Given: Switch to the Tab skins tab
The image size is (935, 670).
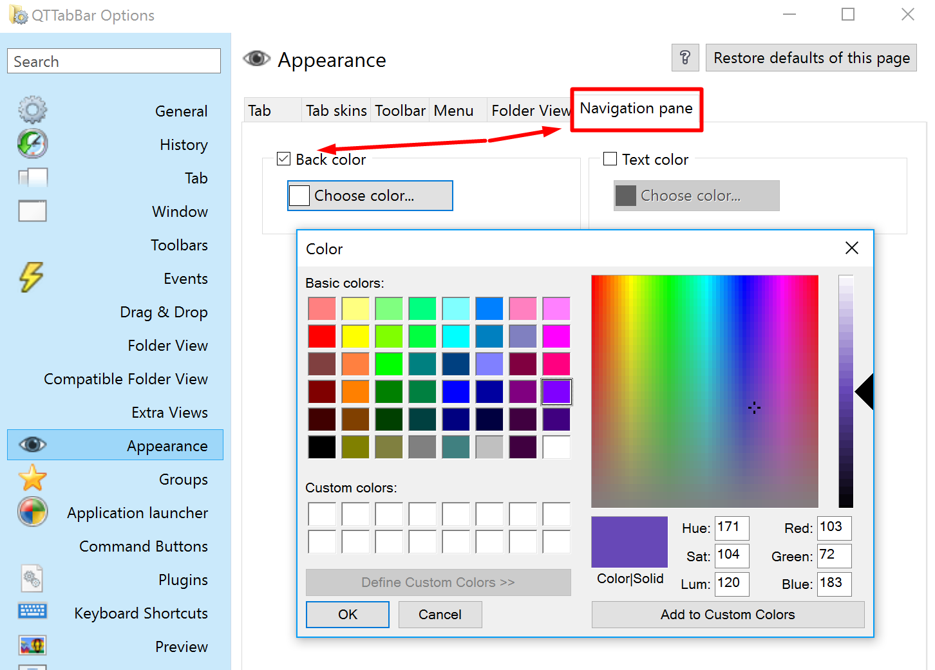Looking at the screenshot, I should pyautogui.click(x=335, y=110).
